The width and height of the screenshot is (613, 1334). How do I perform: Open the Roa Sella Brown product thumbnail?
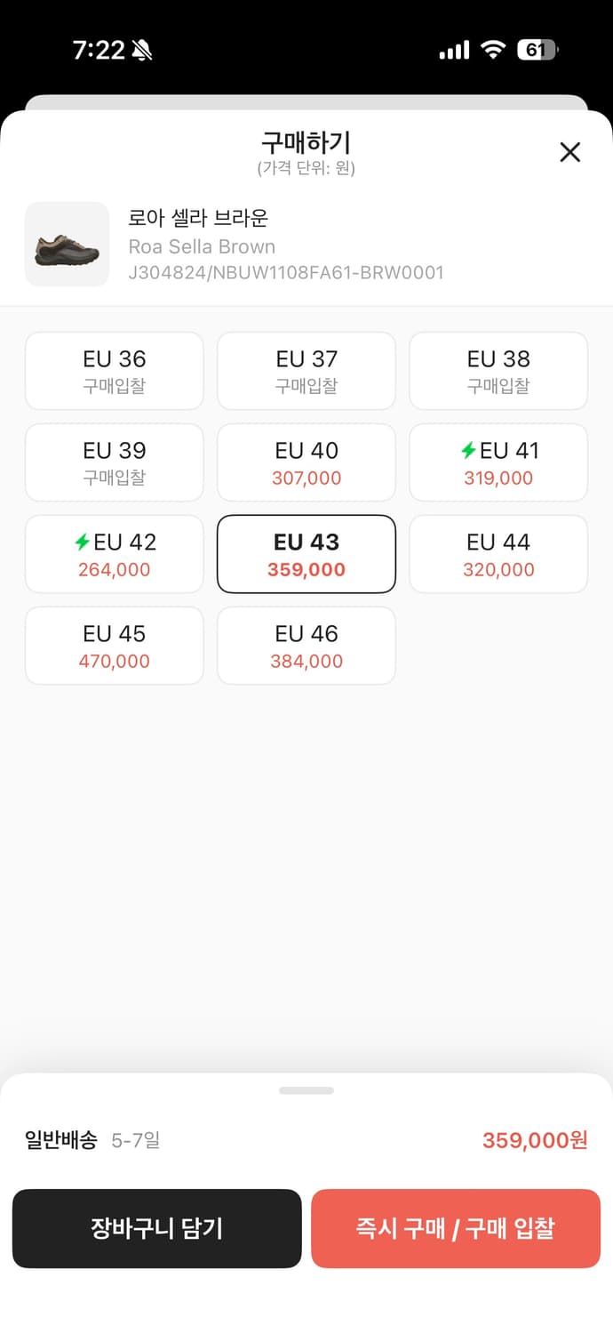(x=67, y=244)
